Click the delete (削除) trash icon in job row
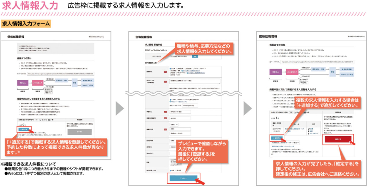This screenshot has height=187, width=367. [x=309, y=132]
